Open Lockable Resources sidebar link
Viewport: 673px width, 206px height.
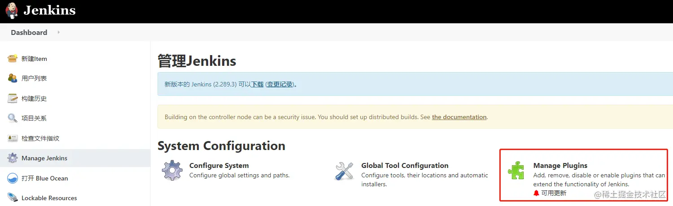click(x=49, y=198)
